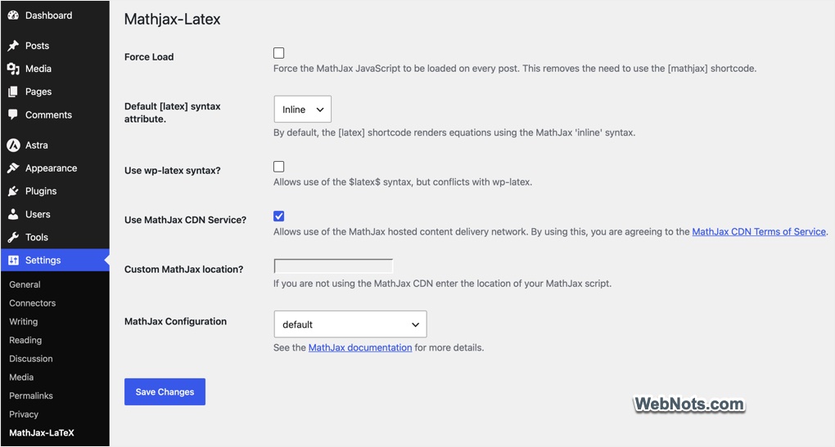Click the Tools wrench icon
835x447 pixels.
coord(13,237)
